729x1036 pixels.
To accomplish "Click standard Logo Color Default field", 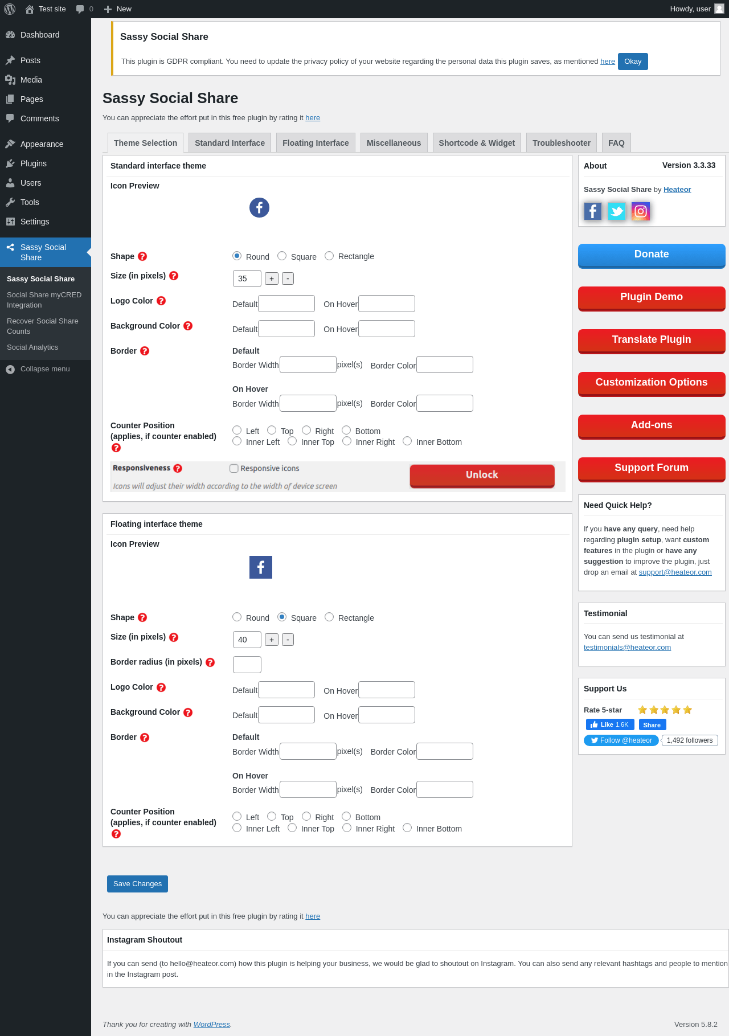I will pyautogui.click(x=286, y=304).
